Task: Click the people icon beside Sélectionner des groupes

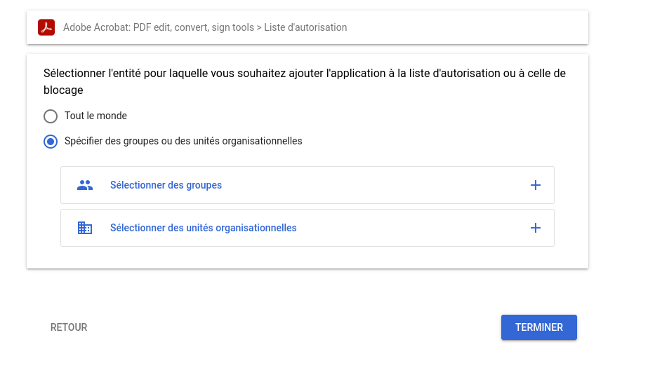Action: 85,185
